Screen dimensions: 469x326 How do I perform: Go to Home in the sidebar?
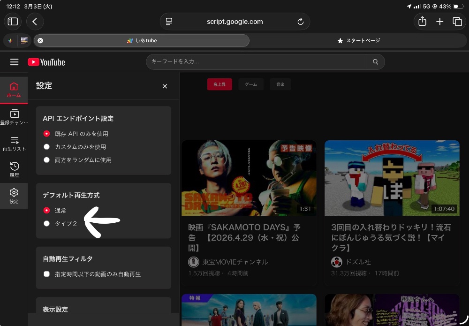14,90
